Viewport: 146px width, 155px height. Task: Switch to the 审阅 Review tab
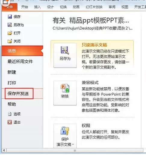(112, 7)
